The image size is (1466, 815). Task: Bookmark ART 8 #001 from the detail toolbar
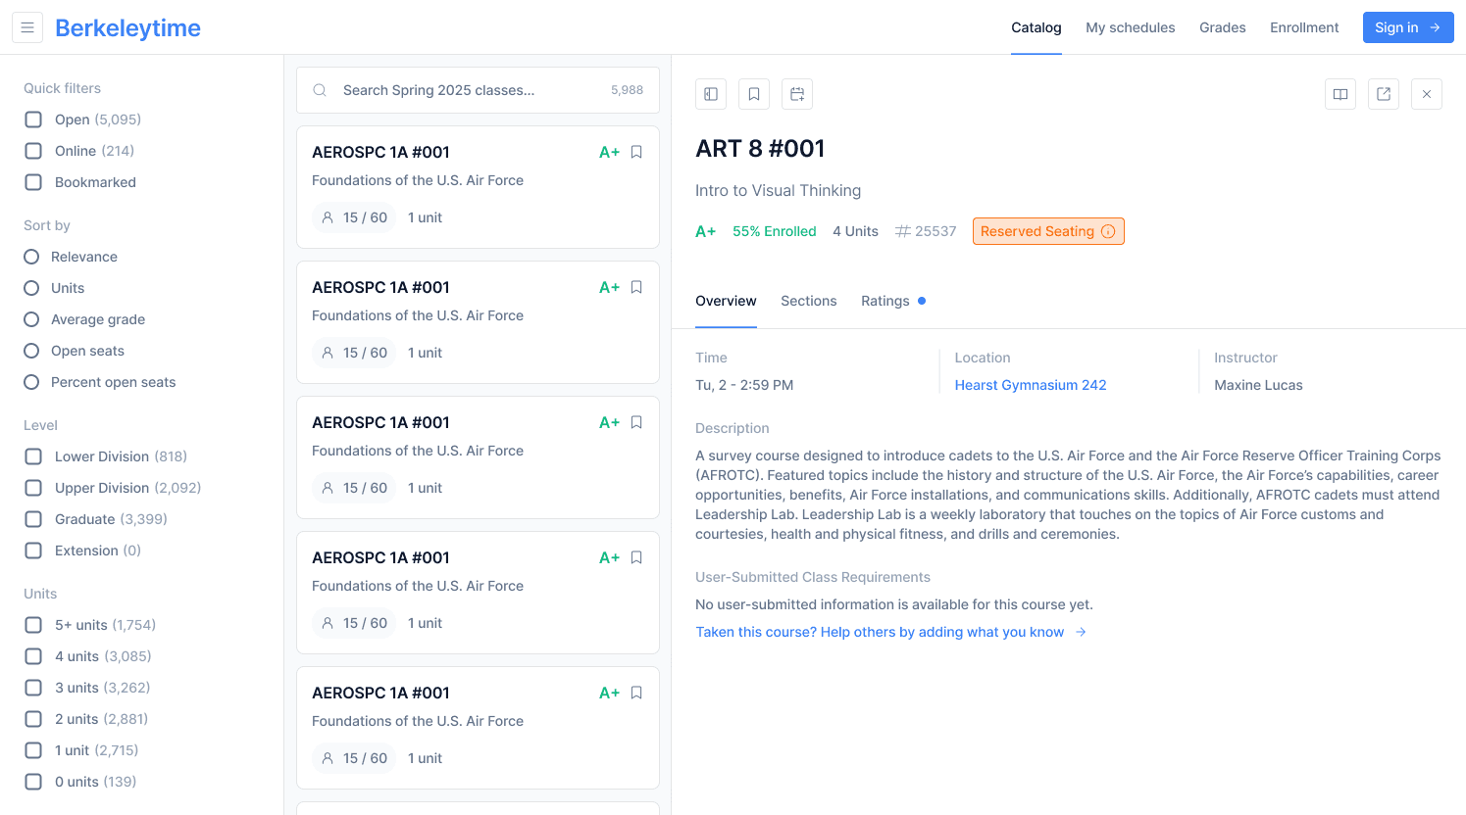point(754,94)
